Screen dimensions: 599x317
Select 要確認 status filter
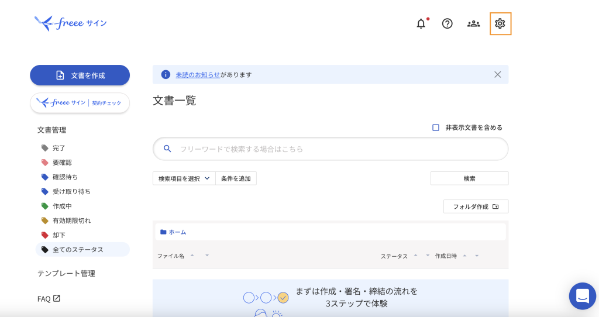click(62, 163)
